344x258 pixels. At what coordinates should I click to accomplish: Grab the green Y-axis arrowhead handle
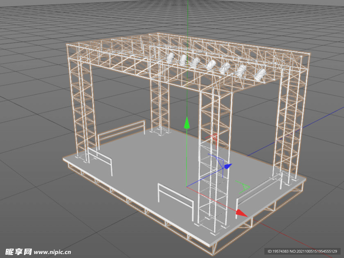click(187, 123)
